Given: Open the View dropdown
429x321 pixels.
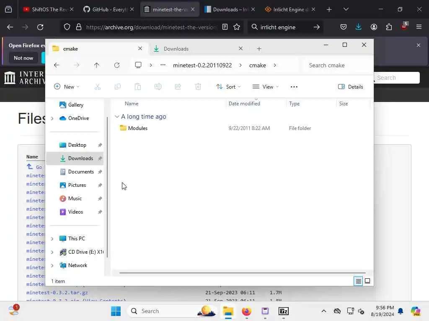Looking at the screenshot, I should 265,87.
